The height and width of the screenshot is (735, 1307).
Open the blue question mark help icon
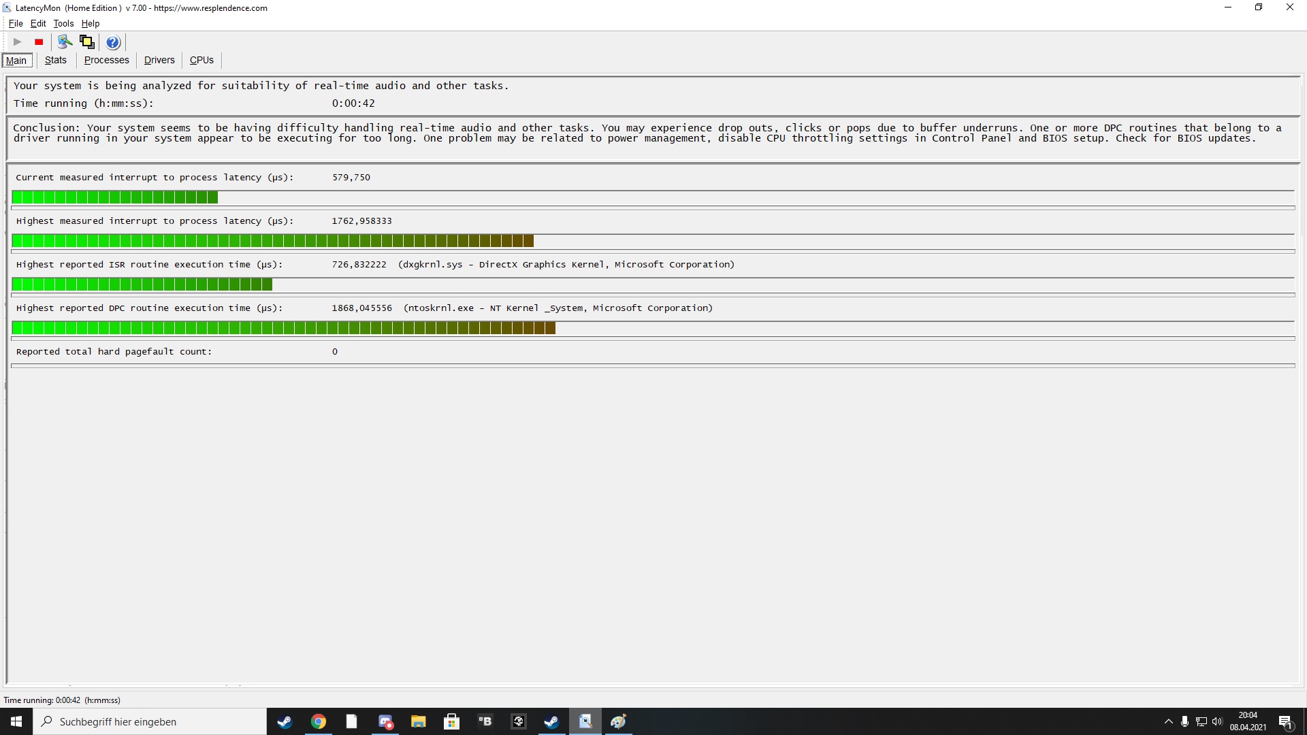pyautogui.click(x=113, y=42)
